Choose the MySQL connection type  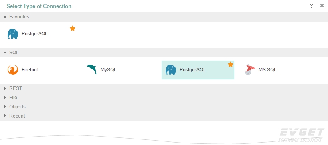coord(119,70)
